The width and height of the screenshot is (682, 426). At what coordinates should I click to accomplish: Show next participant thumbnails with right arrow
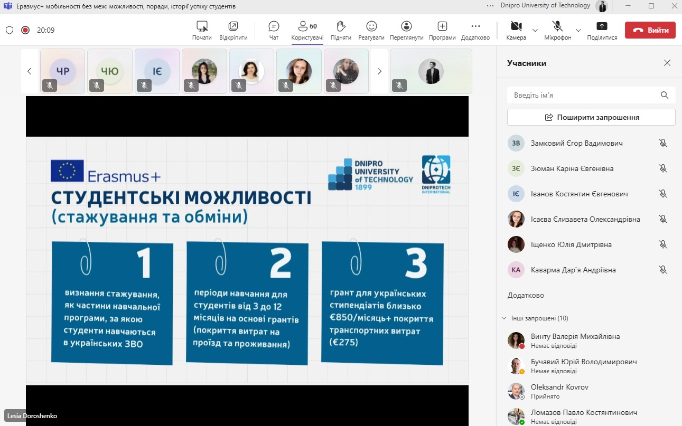click(x=379, y=71)
